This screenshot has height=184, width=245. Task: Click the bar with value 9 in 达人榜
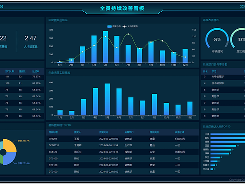[221, 150]
